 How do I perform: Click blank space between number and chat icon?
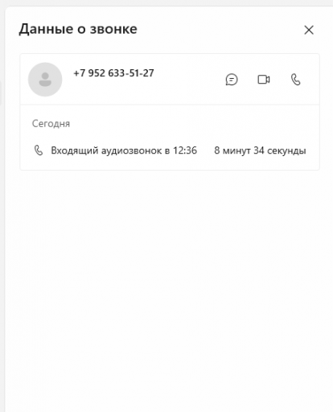(x=189, y=80)
